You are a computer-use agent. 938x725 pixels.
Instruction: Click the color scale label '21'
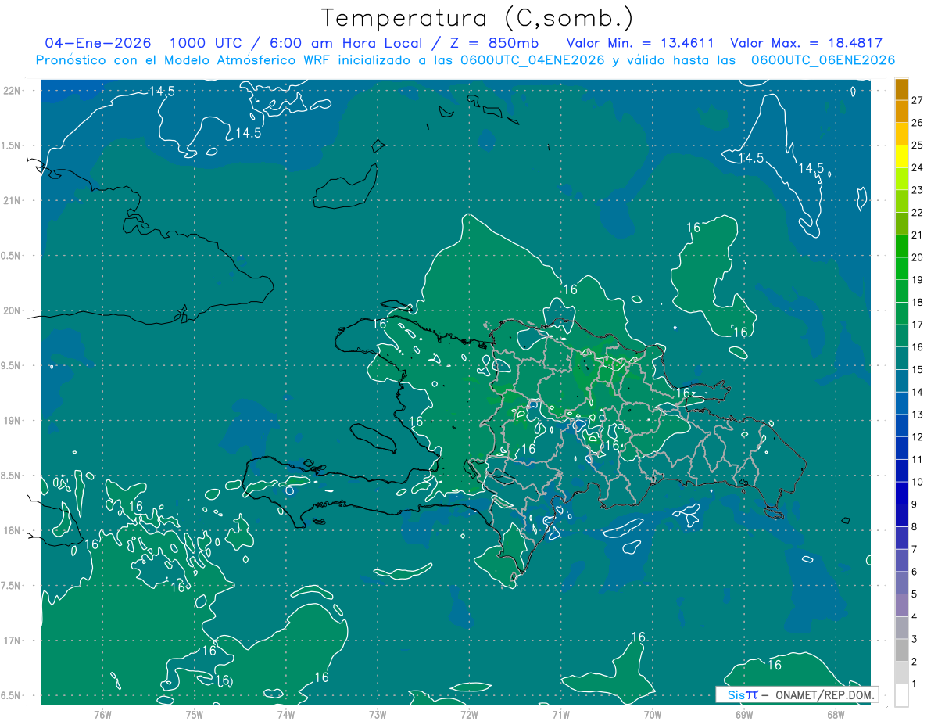click(x=918, y=235)
